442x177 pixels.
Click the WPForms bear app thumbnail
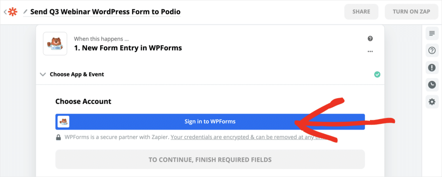55,44
